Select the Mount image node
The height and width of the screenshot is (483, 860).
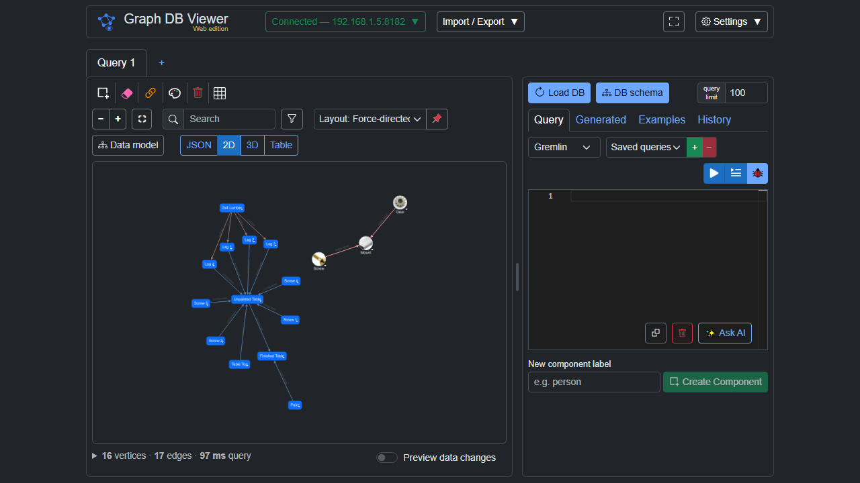pos(365,243)
